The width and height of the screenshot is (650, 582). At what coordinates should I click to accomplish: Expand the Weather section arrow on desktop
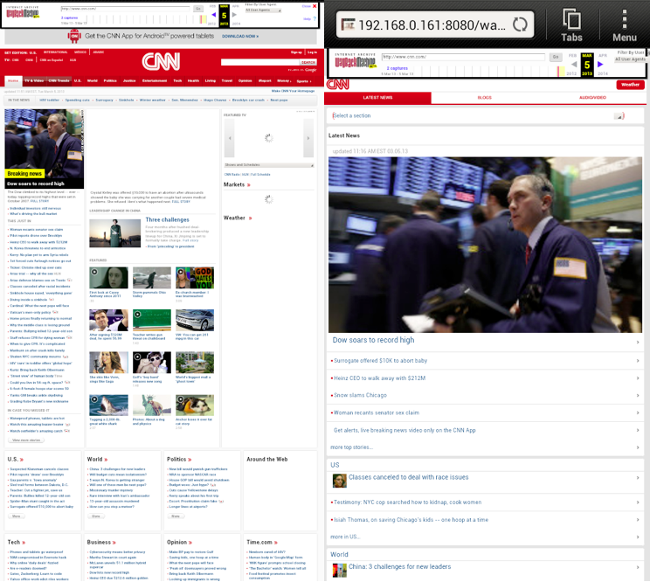[x=251, y=218]
